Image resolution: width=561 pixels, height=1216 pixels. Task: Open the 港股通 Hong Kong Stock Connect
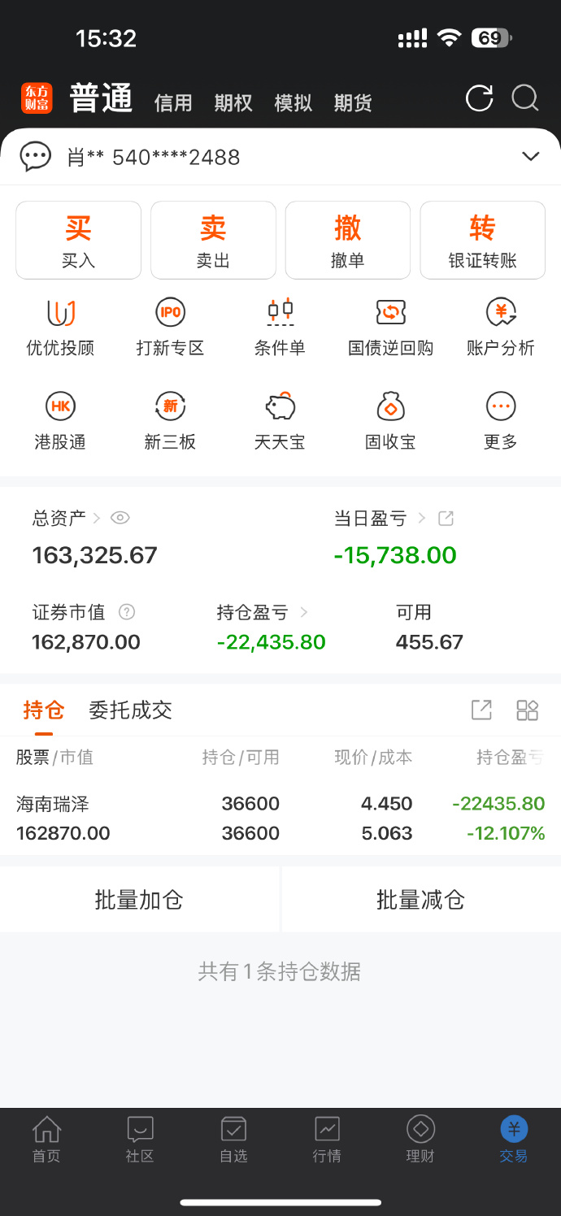[x=60, y=419]
